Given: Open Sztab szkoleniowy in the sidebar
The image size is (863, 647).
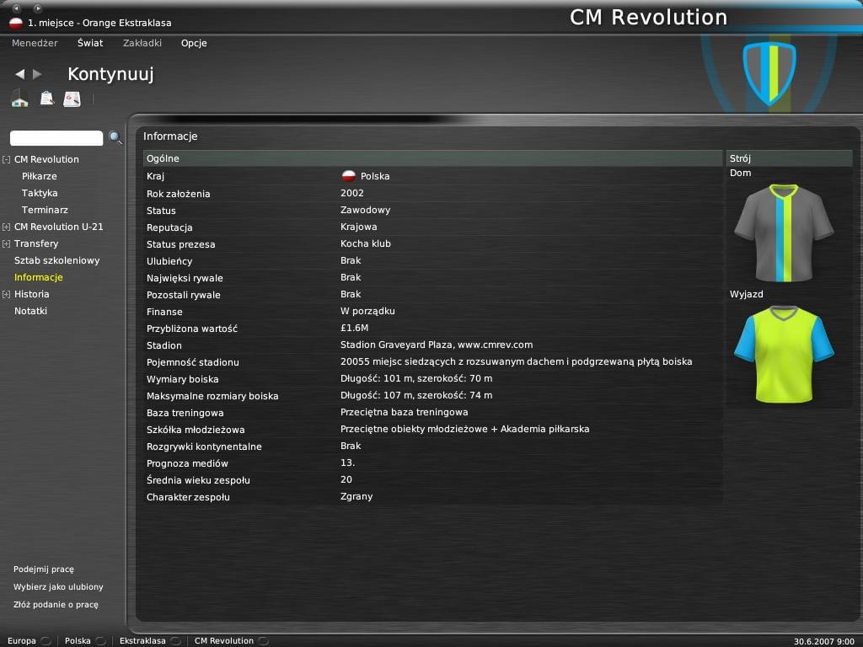Looking at the screenshot, I should click(56, 260).
